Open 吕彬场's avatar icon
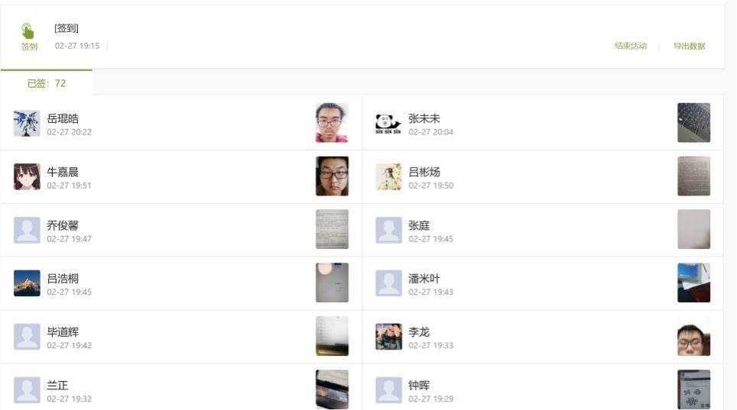The width and height of the screenshot is (737, 410). click(388, 176)
